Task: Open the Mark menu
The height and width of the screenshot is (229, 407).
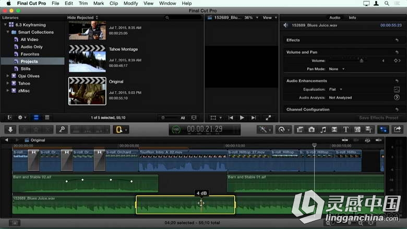Action: (99, 3)
